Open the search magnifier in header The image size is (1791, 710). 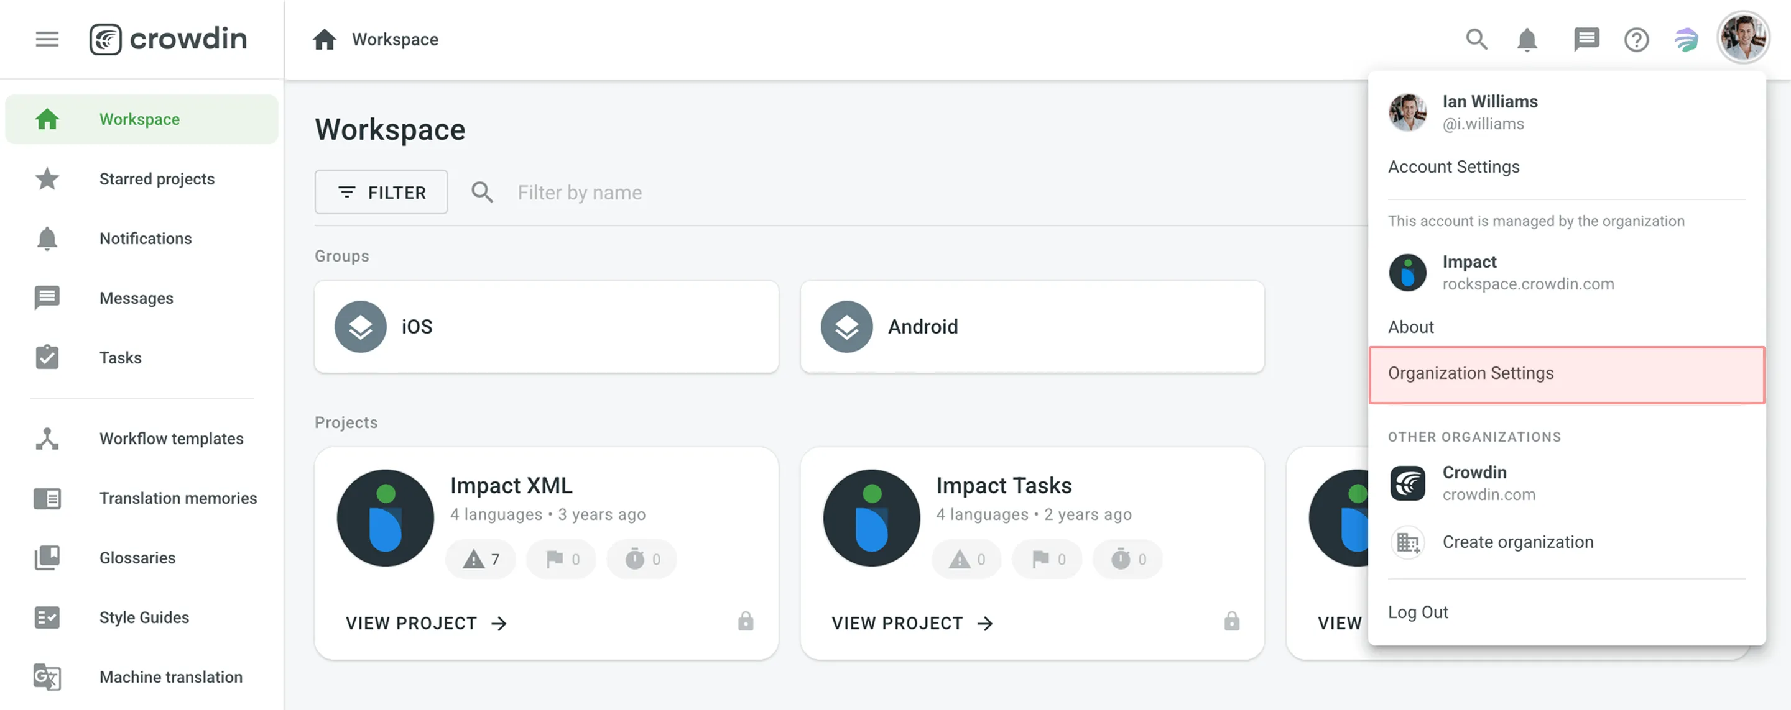pos(1477,40)
